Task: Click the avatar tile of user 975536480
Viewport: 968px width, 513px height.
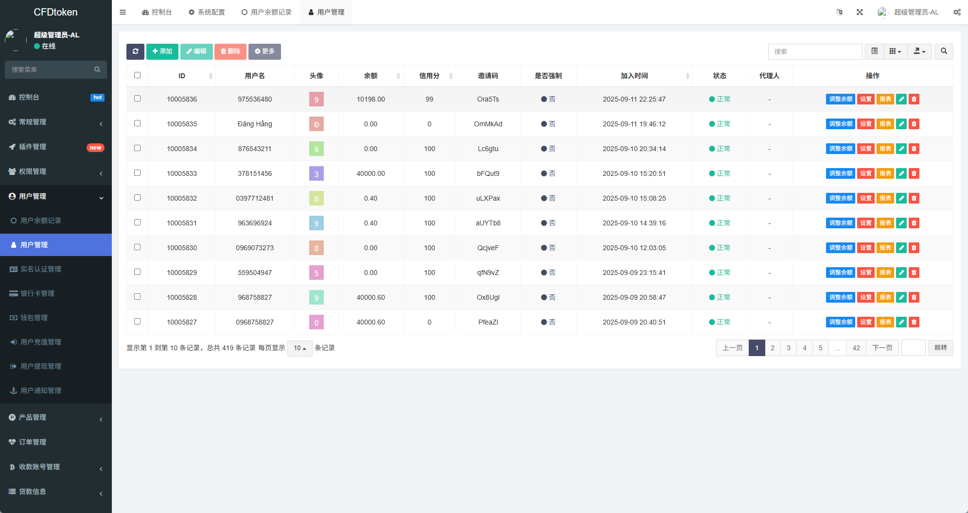Action: (x=316, y=100)
